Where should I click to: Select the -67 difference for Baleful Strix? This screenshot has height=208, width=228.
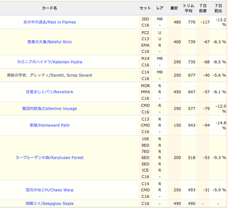coord(206,42)
